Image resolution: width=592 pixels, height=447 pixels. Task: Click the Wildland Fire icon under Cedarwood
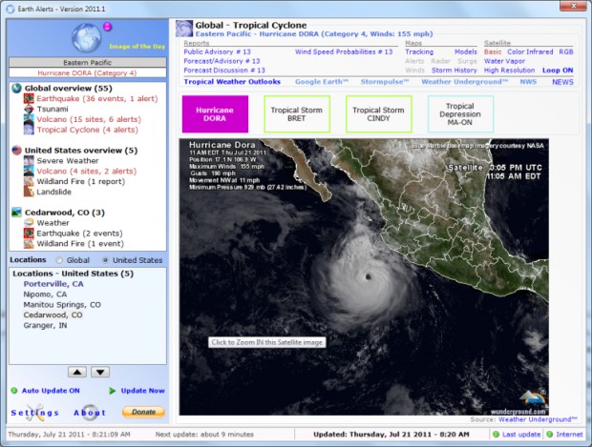tap(29, 243)
